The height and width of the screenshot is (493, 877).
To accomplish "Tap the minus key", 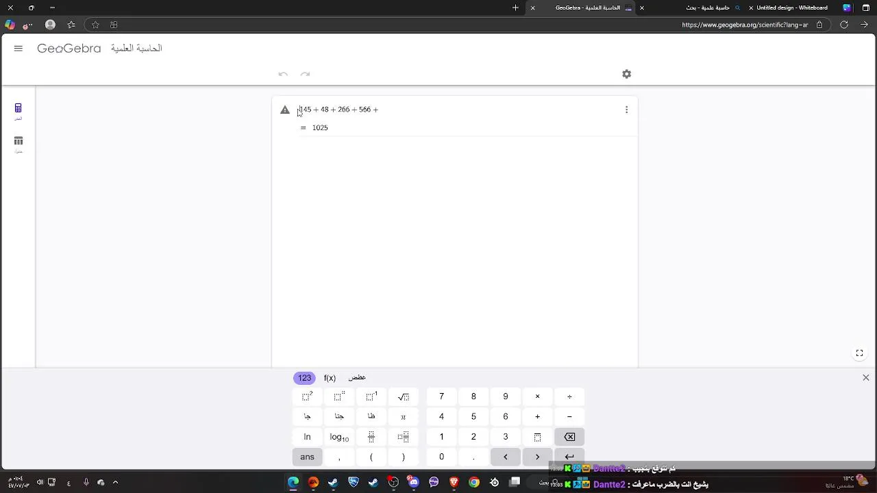I will click(569, 416).
